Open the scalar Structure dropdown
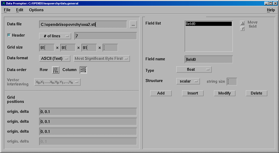The width and height of the screenshot is (279, 153). [188, 81]
